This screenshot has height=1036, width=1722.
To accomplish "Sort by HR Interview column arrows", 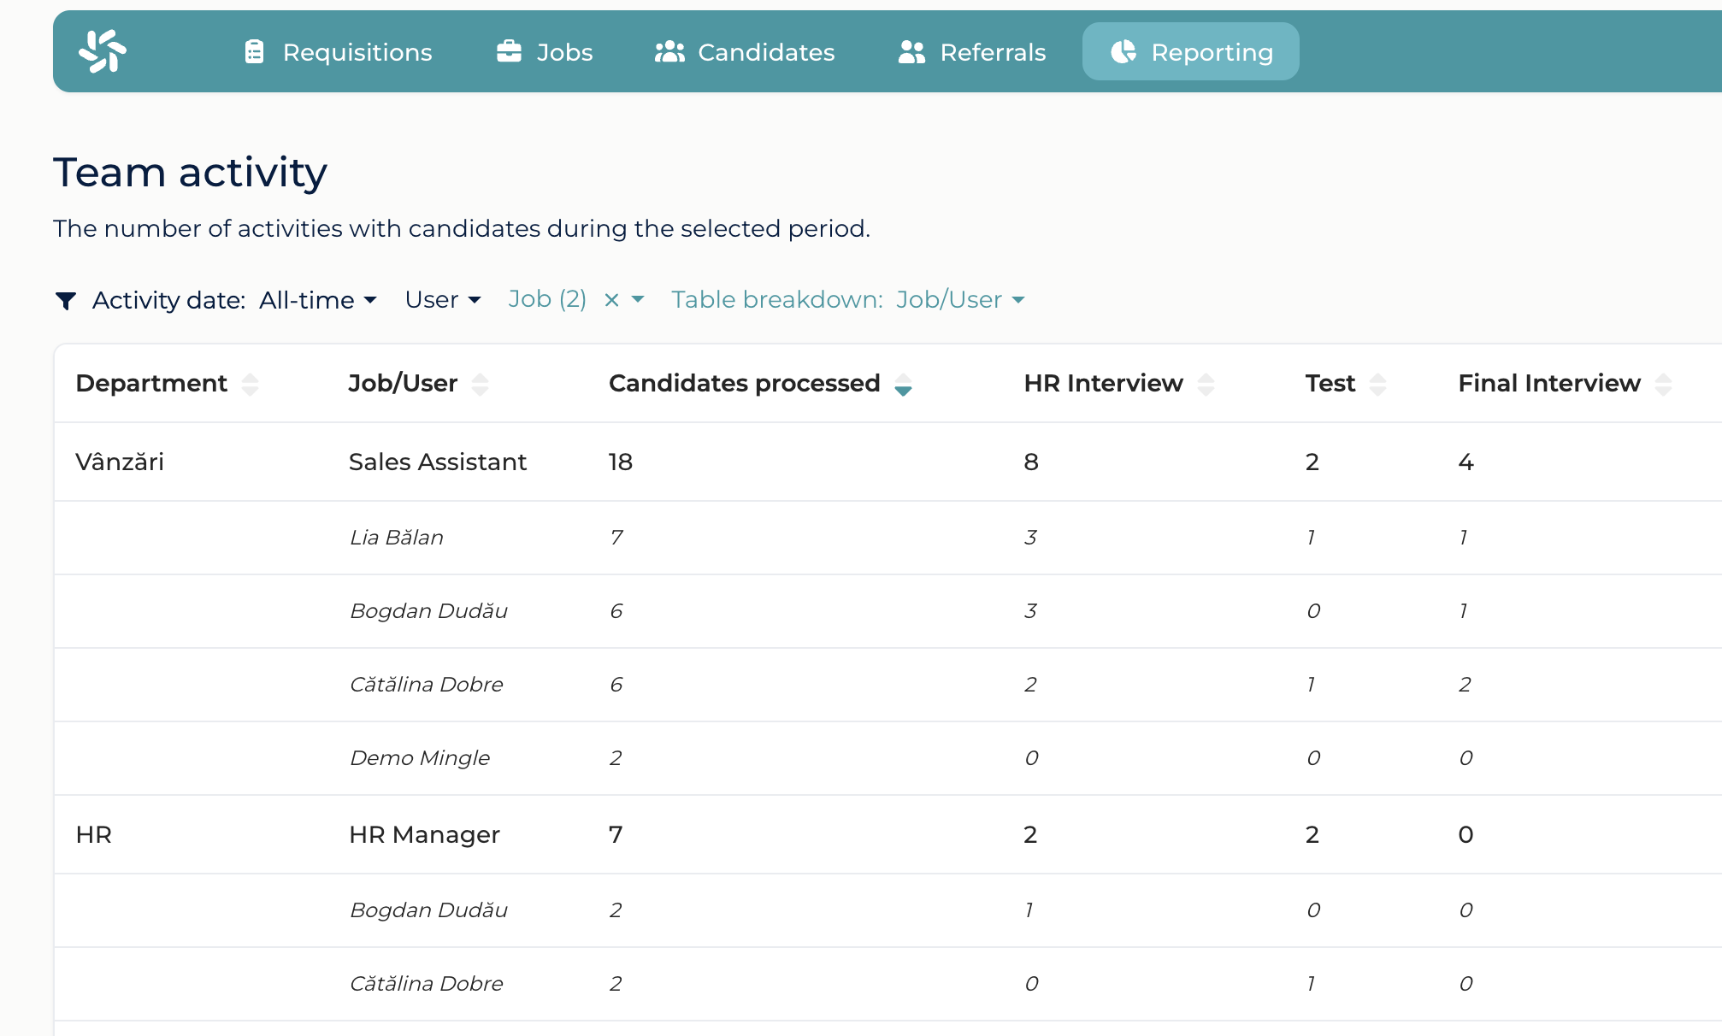I will [x=1206, y=385].
